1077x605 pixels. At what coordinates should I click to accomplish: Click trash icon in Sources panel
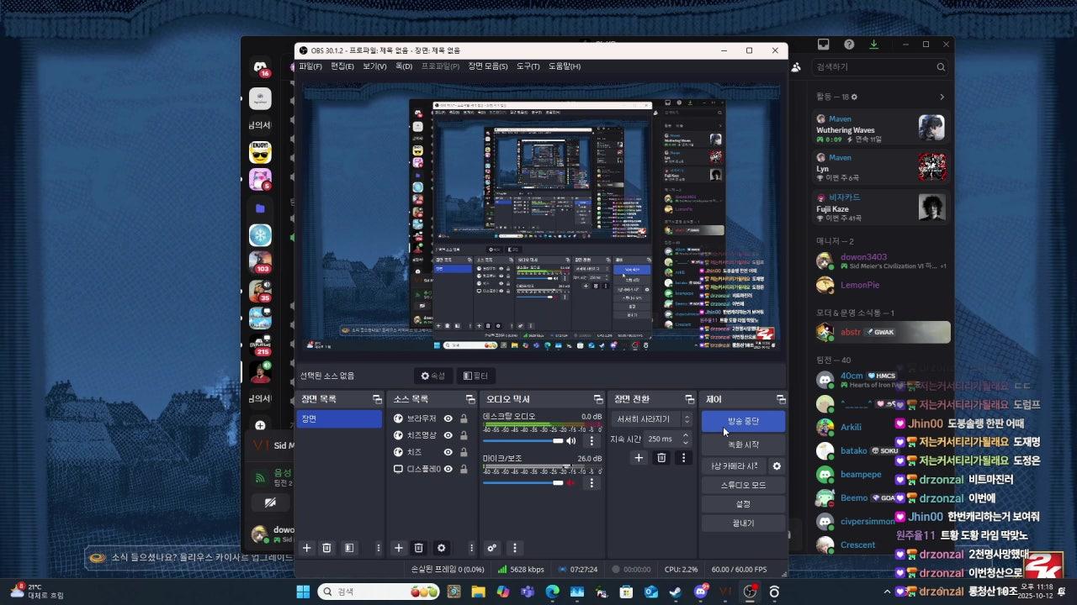[419, 548]
